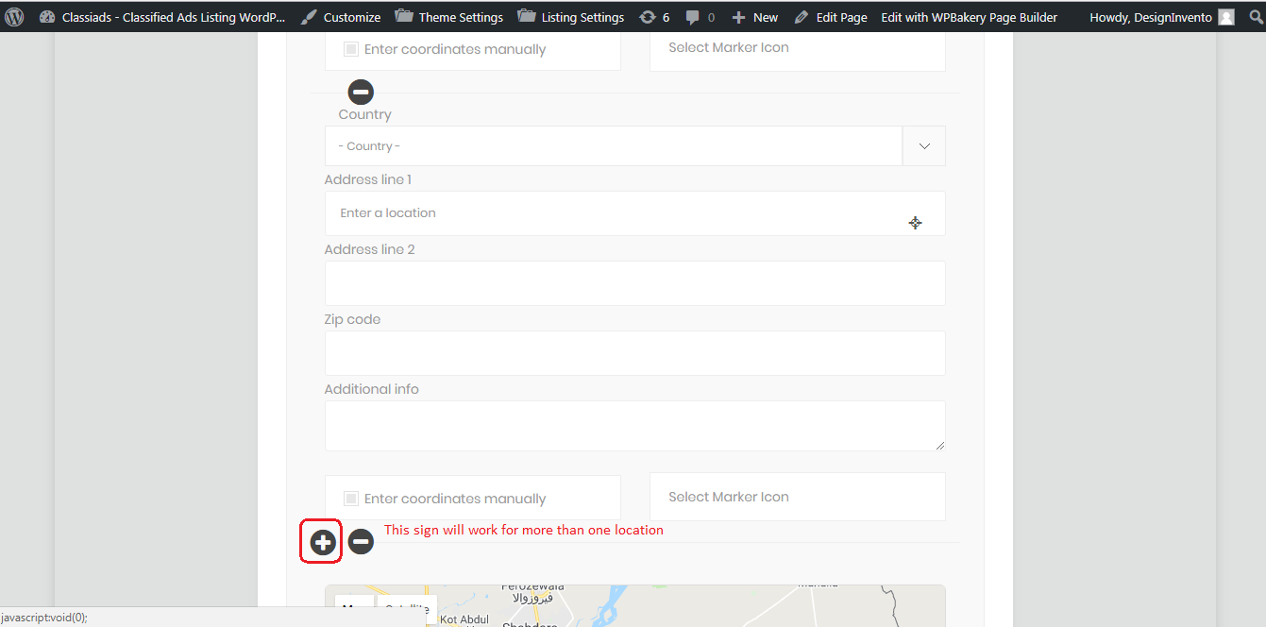Open the New content menu
Screen dimensions: 1266x627
pos(754,17)
